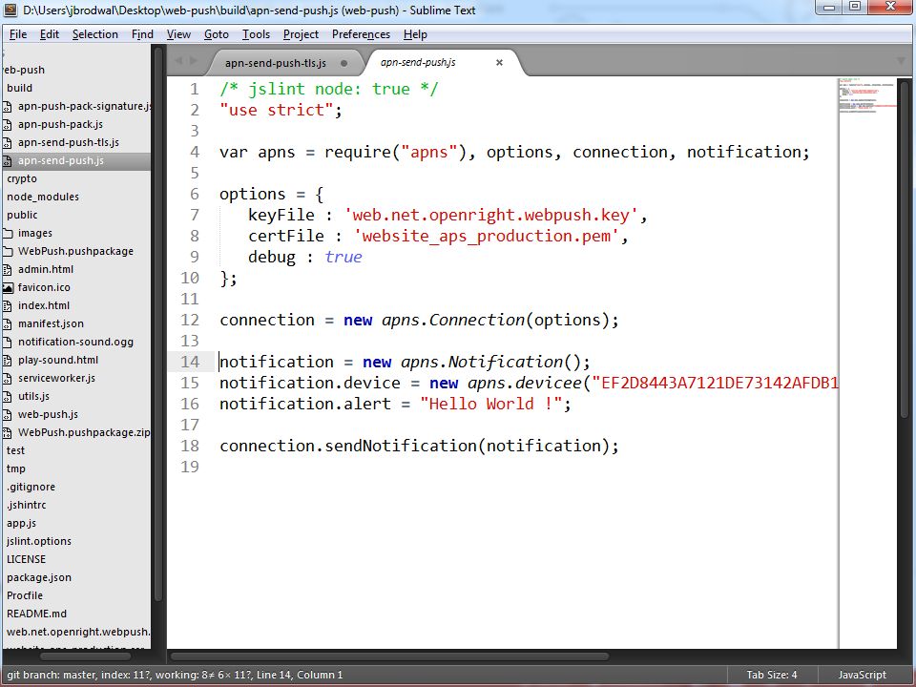Viewport: 916px width, 687px height.
Task: Click the WebPush.pushpackage folder icon
Action: tap(7, 251)
